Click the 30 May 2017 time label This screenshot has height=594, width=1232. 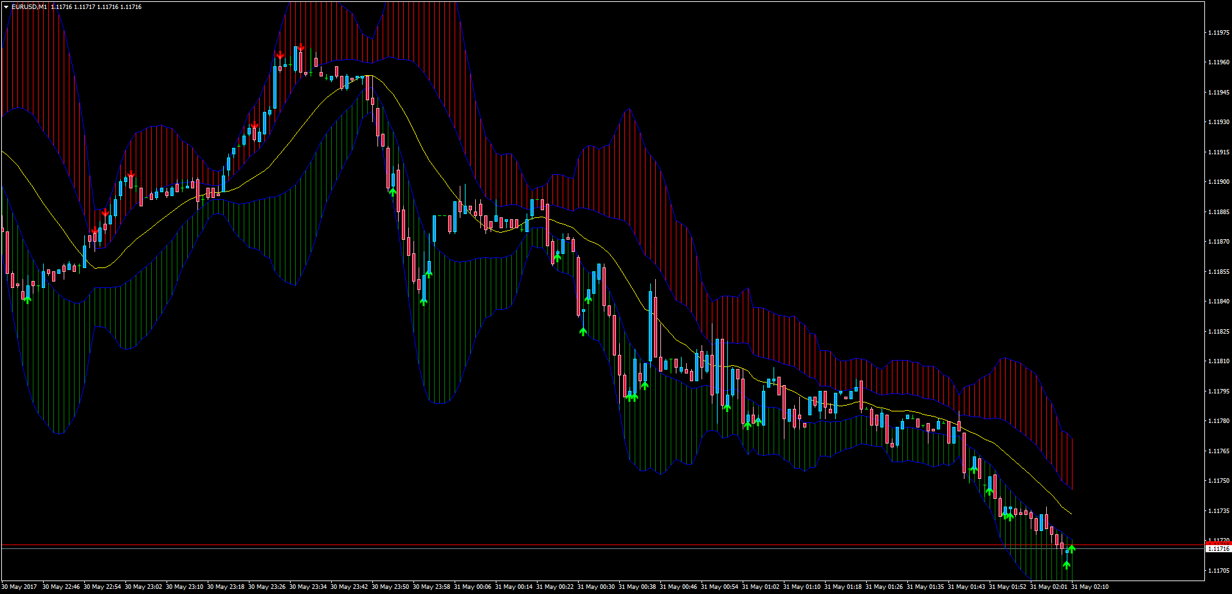coord(19,586)
